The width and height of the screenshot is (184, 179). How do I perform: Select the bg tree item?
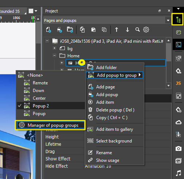point(70,48)
